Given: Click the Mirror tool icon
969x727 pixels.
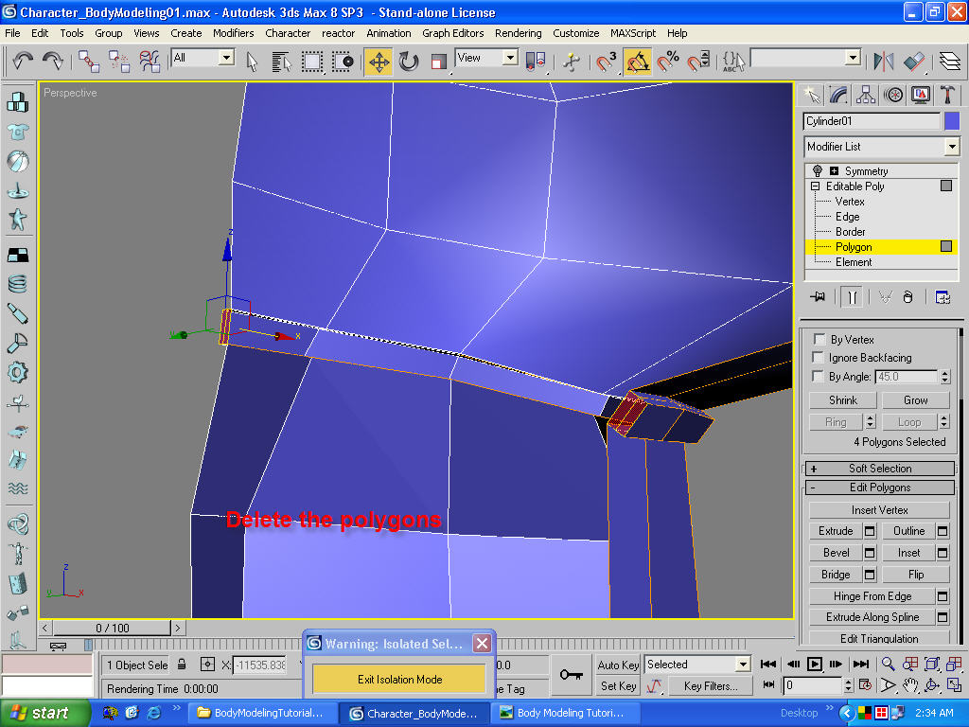Looking at the screenshot, I should pyautogui.click(x=884, y=61).
